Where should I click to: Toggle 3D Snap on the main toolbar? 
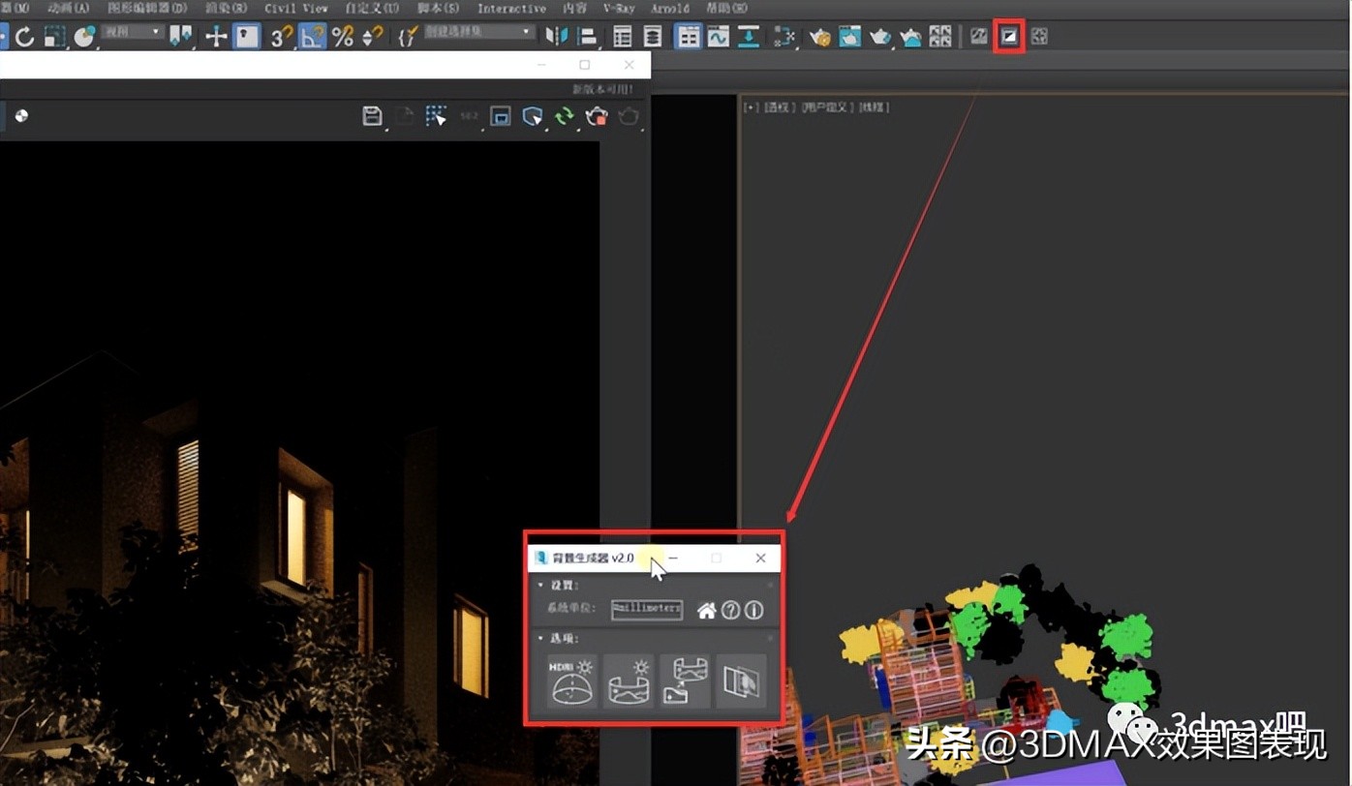(283, 36)
